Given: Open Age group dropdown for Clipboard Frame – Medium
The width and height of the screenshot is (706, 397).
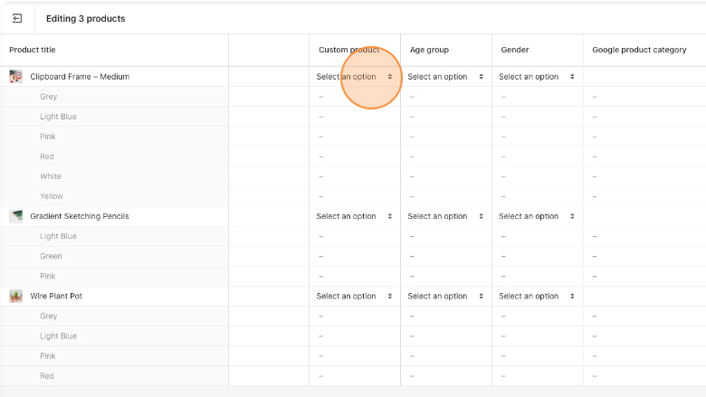Looking at the screenshot, I should tap(445, 77).
